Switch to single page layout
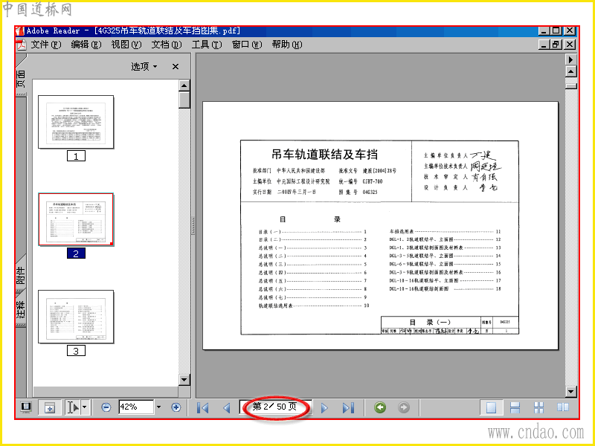The height and width of the screenshot is (446, 595). tap(491, 407)
